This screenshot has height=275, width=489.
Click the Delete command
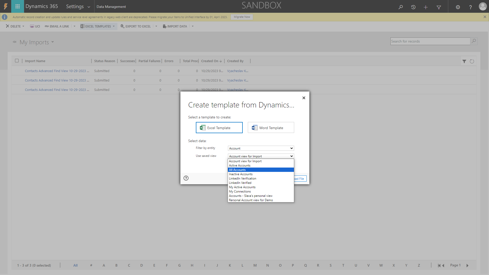pyautogui.click(x=13, y=26)
